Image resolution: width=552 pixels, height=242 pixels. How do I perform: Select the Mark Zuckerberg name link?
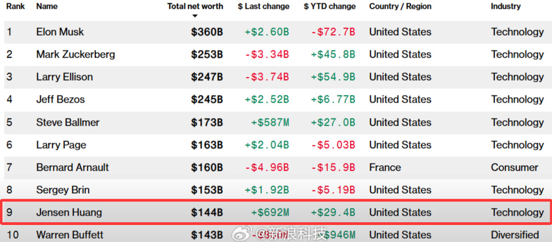[76, 54]
